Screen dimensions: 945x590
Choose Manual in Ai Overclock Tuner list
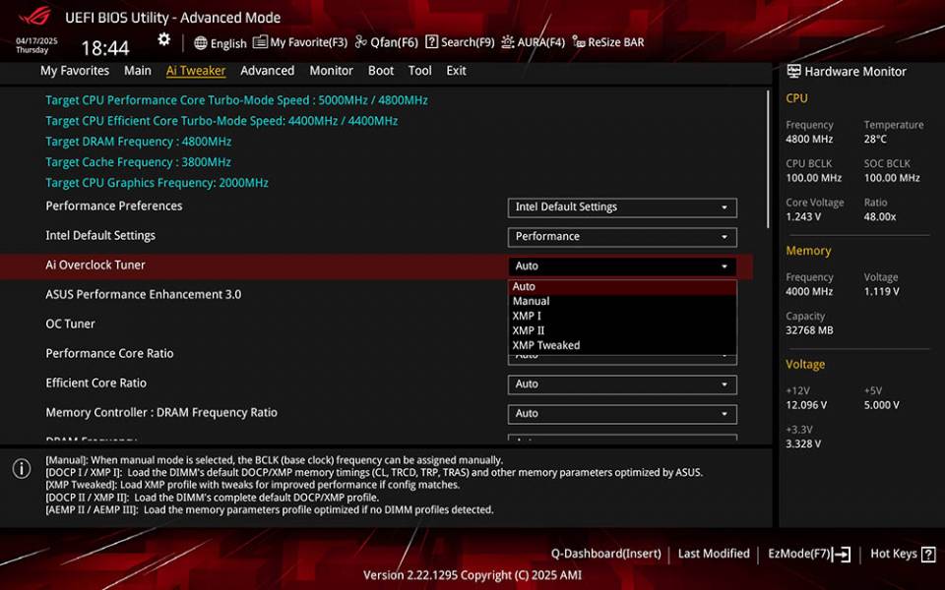(531, 301)
